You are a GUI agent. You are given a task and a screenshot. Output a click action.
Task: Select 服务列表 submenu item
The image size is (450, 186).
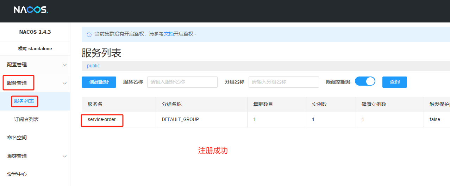[24, 101]
